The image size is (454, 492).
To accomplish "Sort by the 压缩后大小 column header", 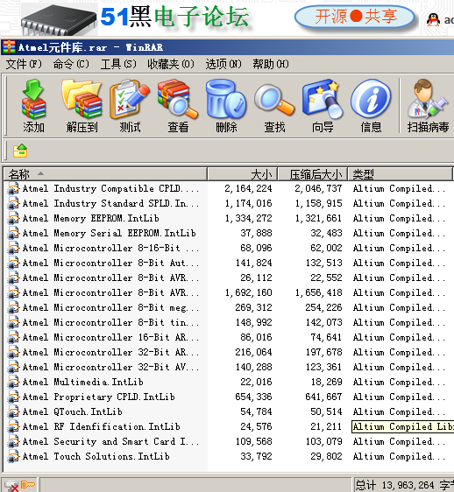I will 313,174.
